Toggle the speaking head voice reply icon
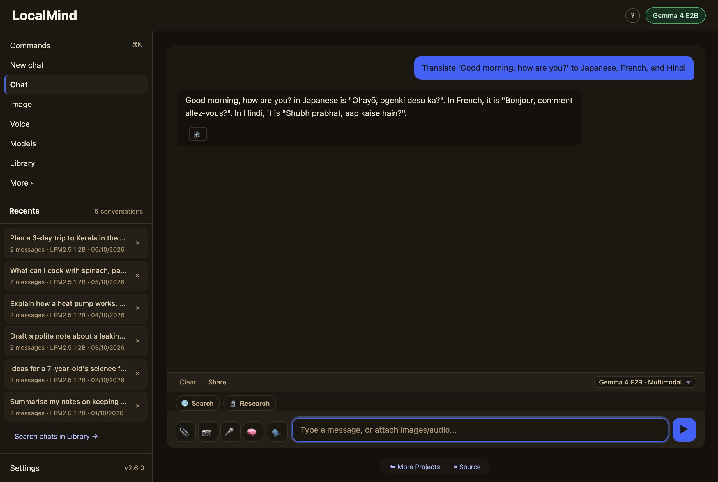718x482 pixels. pyautogui.click(x=277, y=432)
